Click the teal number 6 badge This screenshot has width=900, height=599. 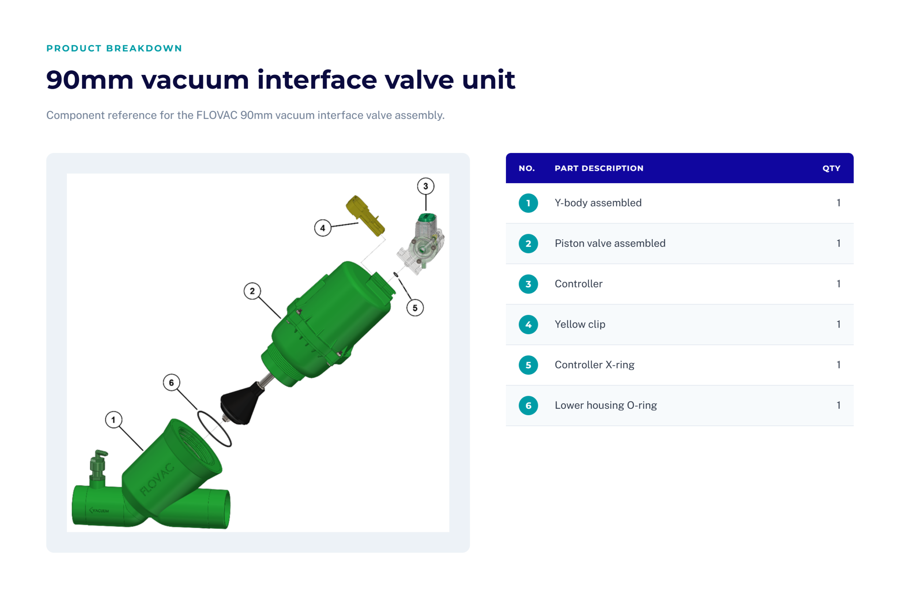[528, 405]
